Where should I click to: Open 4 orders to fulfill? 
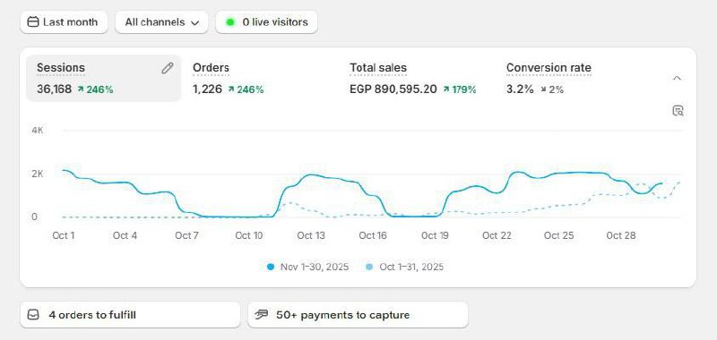[x=130, y=314]
